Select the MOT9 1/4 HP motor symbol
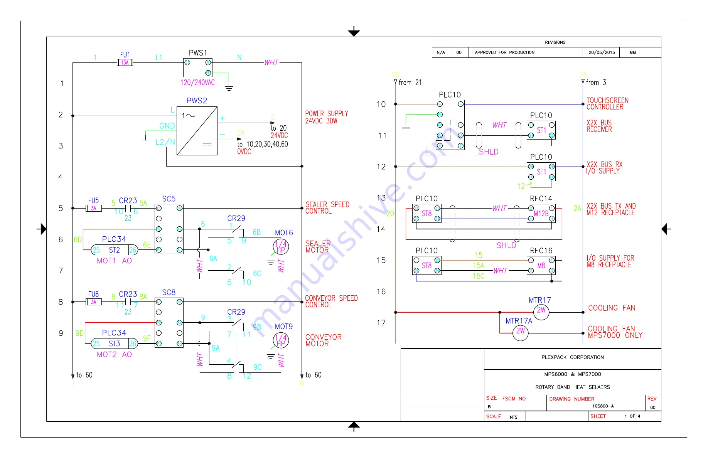Image resolution: width=708 pixels, height=458 pixels. pyautogui.click(x=281, y=340)
